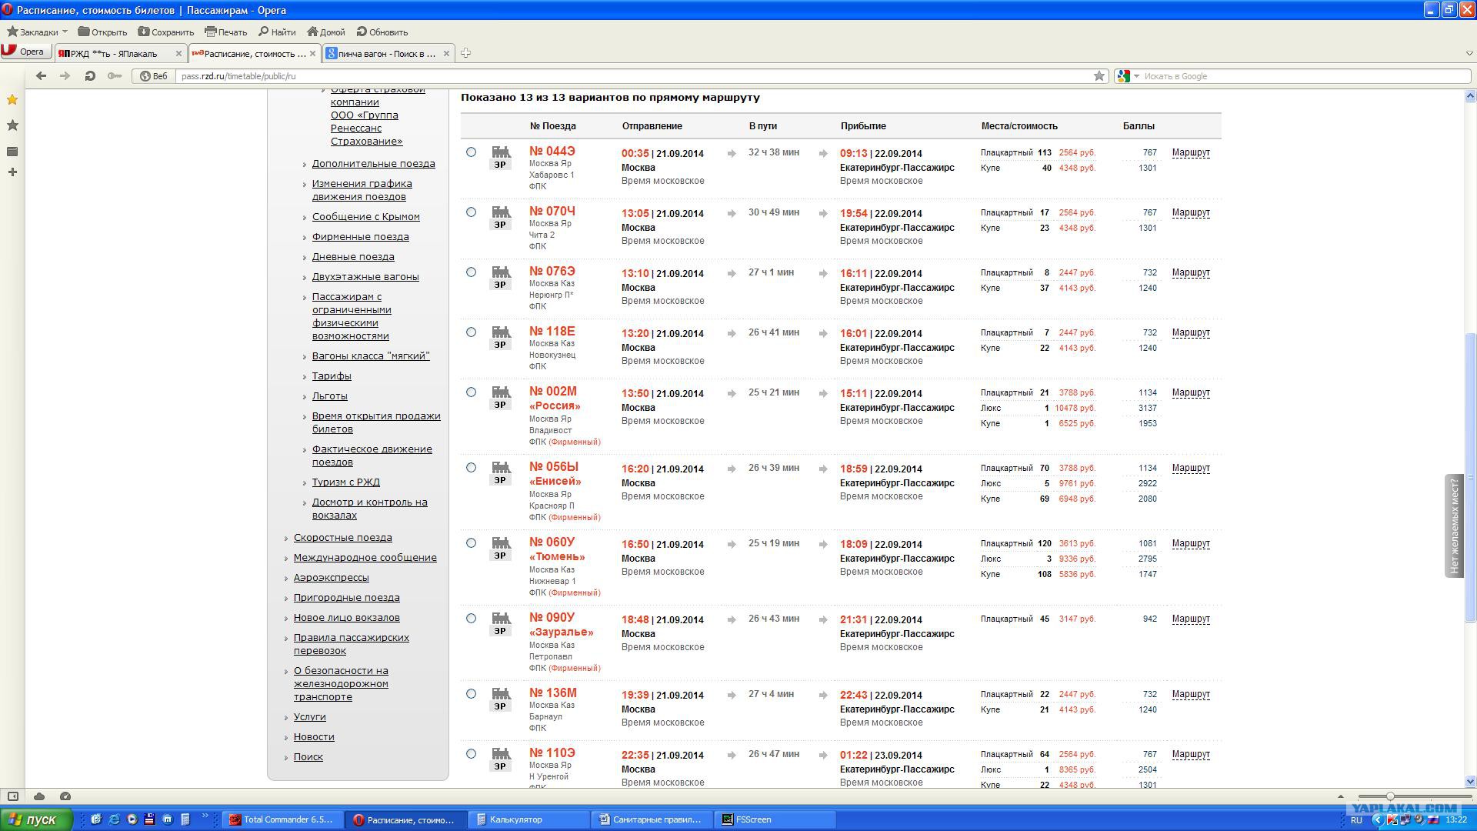The height and width of the screenshot is (831, 1477).
Task: Click Открыть in the toolbar
Action: (102, 32)
